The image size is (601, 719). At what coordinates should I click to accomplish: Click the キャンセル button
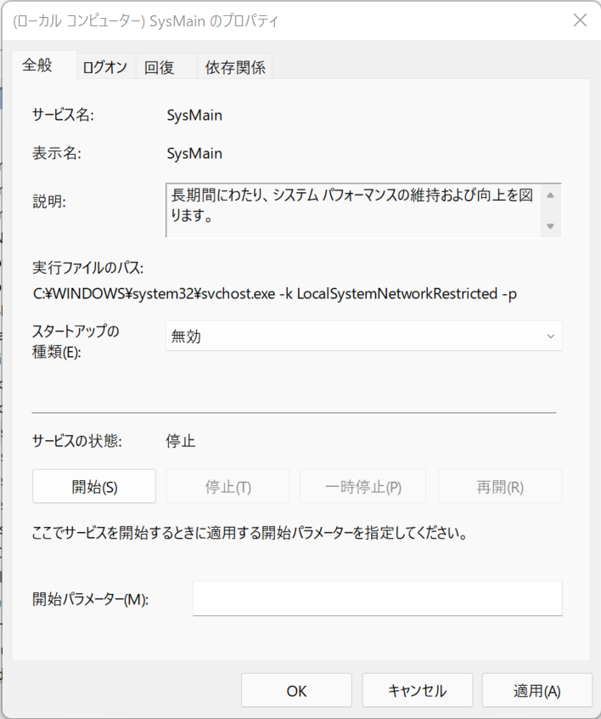(418, 691)
